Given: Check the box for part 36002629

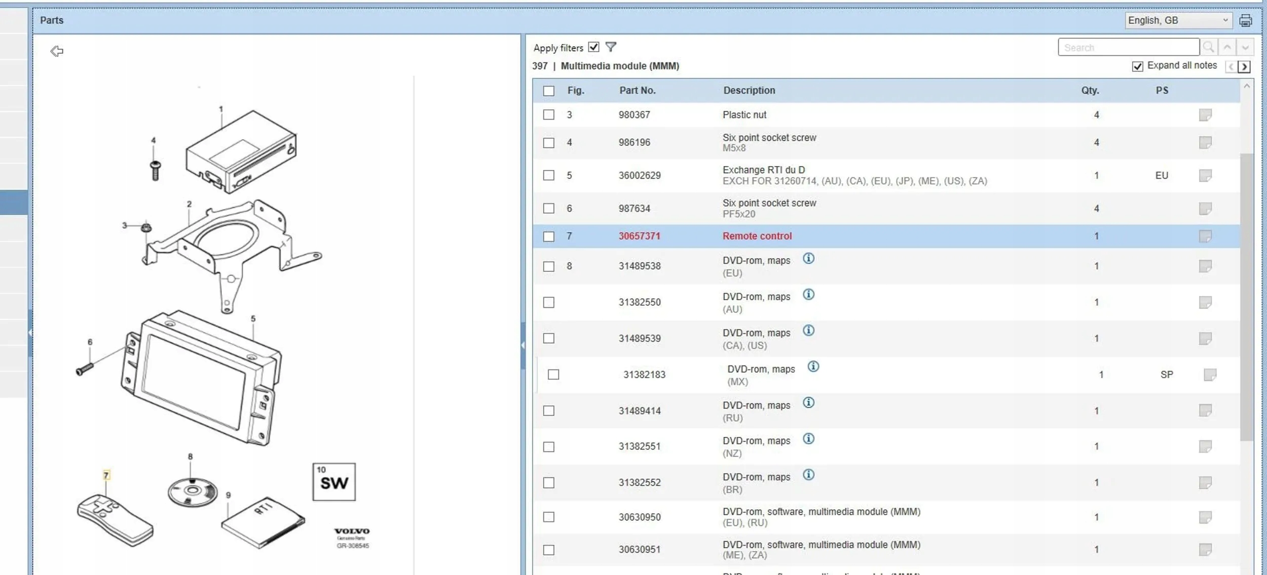Looking at the screenshot, I should (x=548, y=175).
